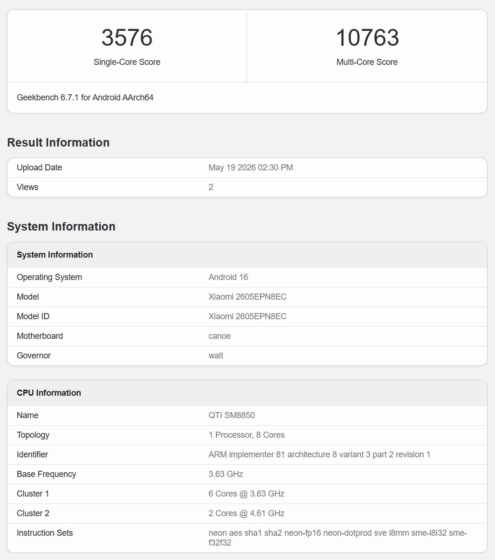The height and width of the screenshot is (560, 495).
Task: Click the Operating System label
Action: point(49,277)
